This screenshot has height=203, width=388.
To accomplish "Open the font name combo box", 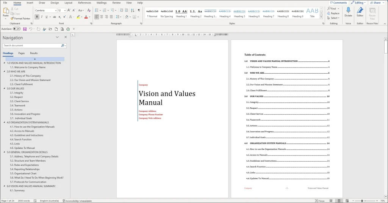I will (x=45, y=10).
